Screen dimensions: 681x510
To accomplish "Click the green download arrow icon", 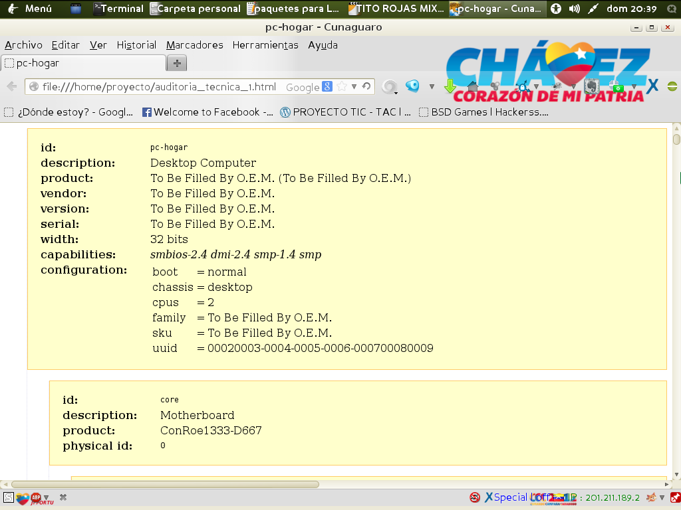I will (450, 86).
